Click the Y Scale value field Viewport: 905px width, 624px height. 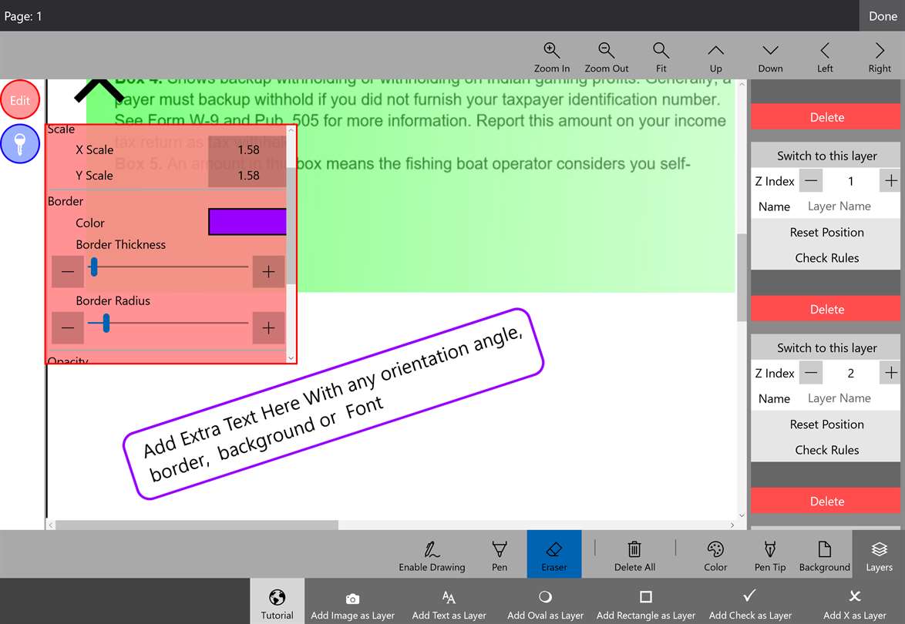(x=247, y=176)
